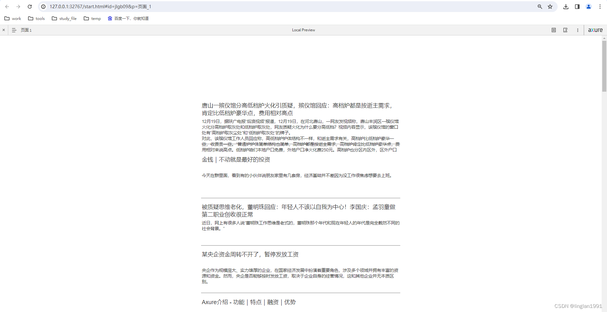Viewport: 607px width, 312px height.
Task: Open the Axure more options dots icon
Action: tap(577, 30)
